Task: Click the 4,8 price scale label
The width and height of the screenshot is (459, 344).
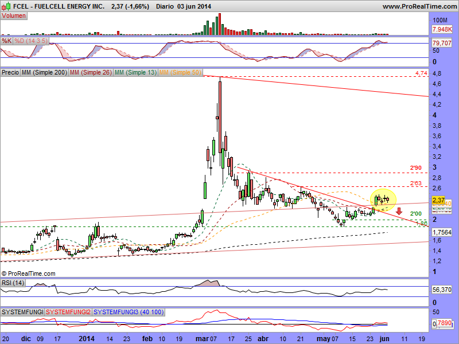Action: point(437,73)
